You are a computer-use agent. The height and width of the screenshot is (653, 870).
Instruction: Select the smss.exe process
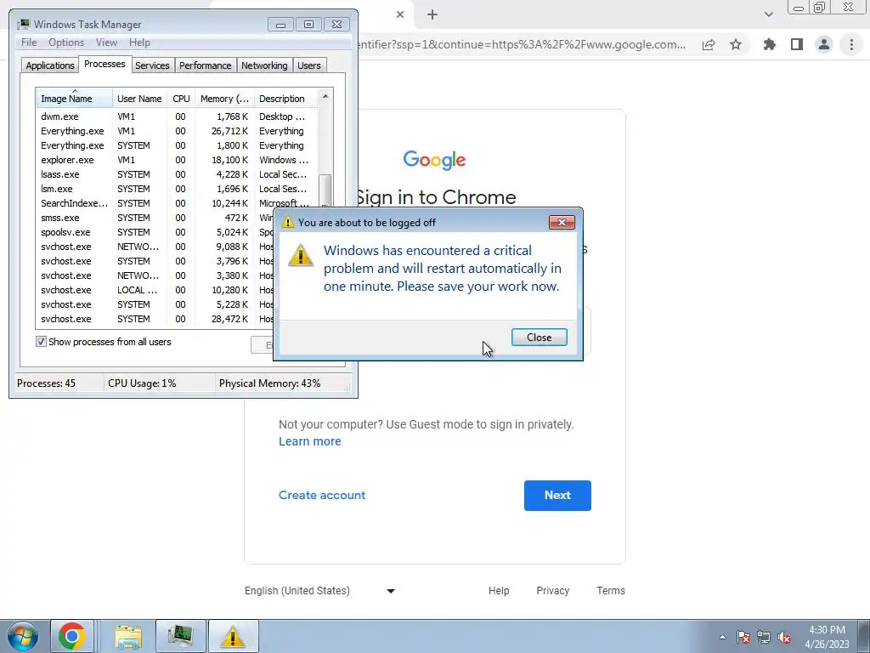click(x=155, y=217)
